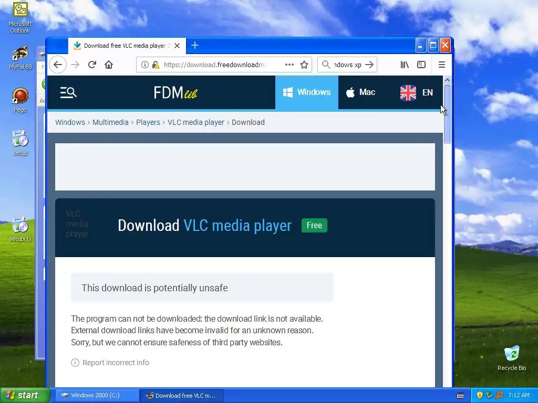
Task: Click the 7:12 AM system clock
Action: pos(519,396)
